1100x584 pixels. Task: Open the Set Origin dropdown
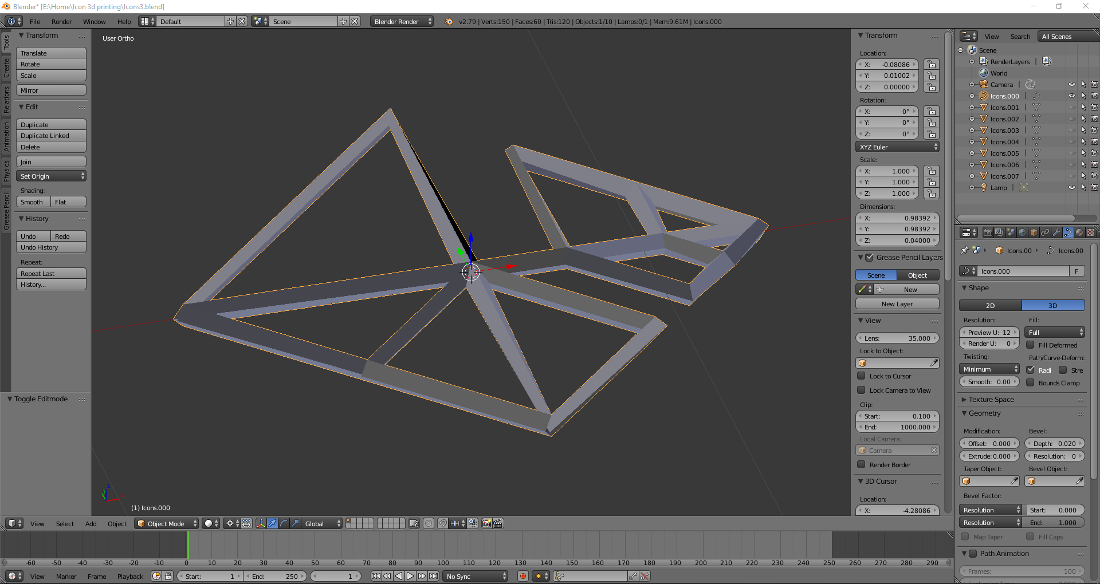click(51, 176)
